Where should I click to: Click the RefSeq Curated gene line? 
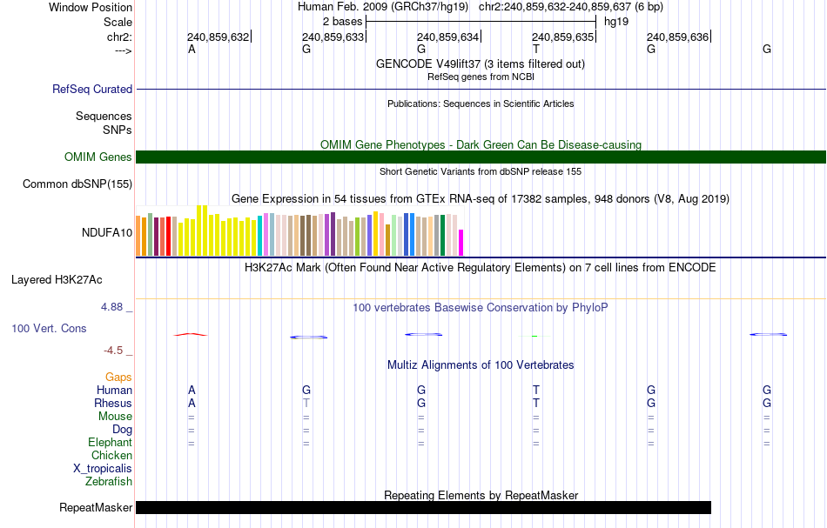click(x=481, y=89)
